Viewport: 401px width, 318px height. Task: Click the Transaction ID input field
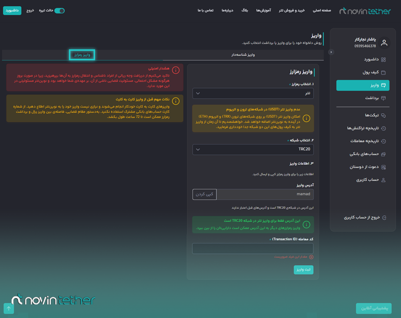point(253,249)
